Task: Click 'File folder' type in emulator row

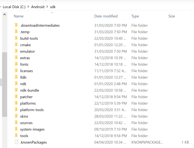Action: pyautogui.click(x=140, y=51)
